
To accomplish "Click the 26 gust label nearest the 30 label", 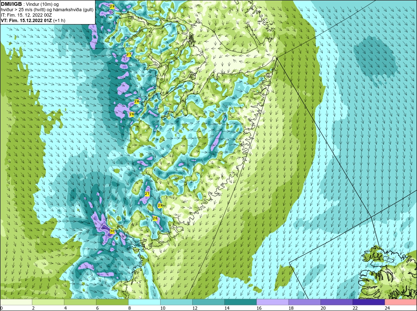I will (x=155, y=218).
